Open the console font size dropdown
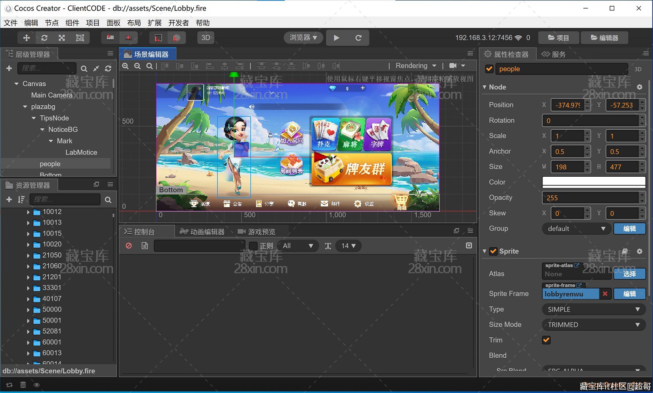This screenshot has width=653, height=393. point(349,246)
